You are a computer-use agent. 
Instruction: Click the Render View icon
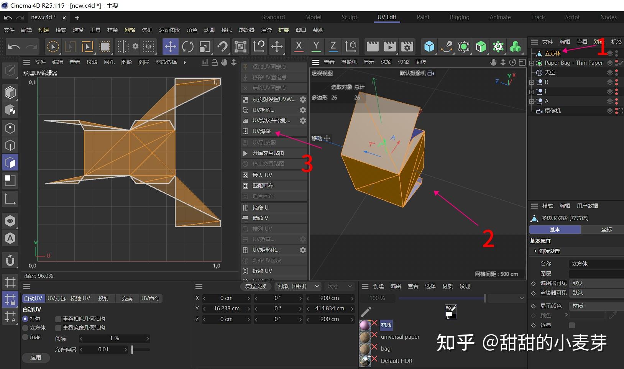pos(372,46)
